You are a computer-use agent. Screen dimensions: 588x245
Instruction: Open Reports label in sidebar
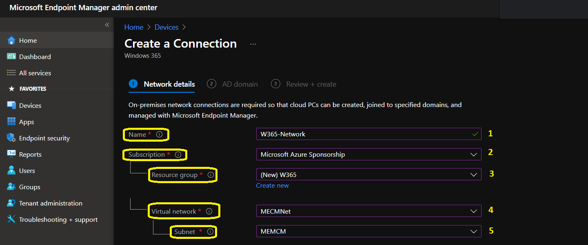click(30, 154)
